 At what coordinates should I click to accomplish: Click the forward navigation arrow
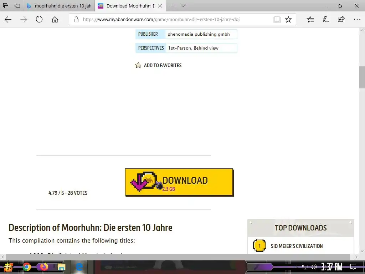24,19
